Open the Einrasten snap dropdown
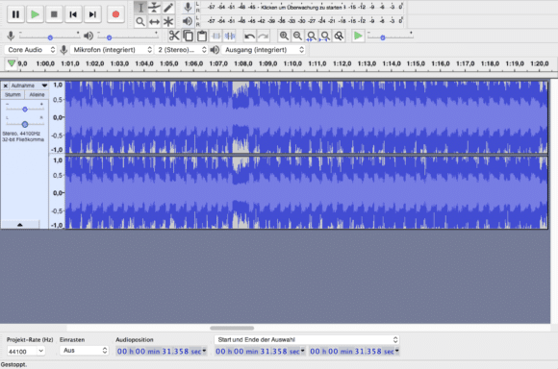 tap(84, 351)
